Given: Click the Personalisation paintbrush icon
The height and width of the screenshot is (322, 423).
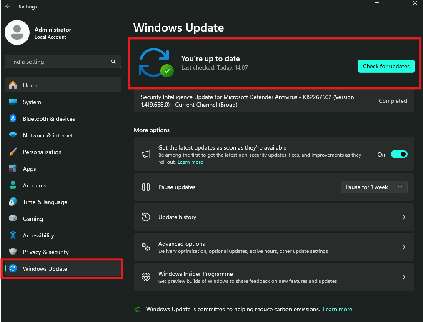Looking at the screenshot, I should [x=13, y=152].
